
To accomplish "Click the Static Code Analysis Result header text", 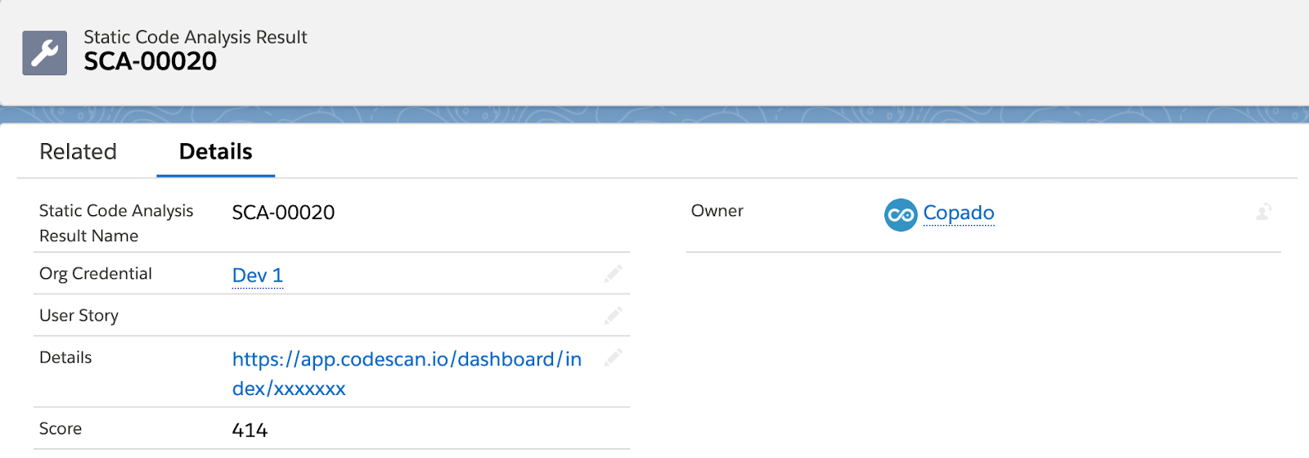I will pos(196,37).
